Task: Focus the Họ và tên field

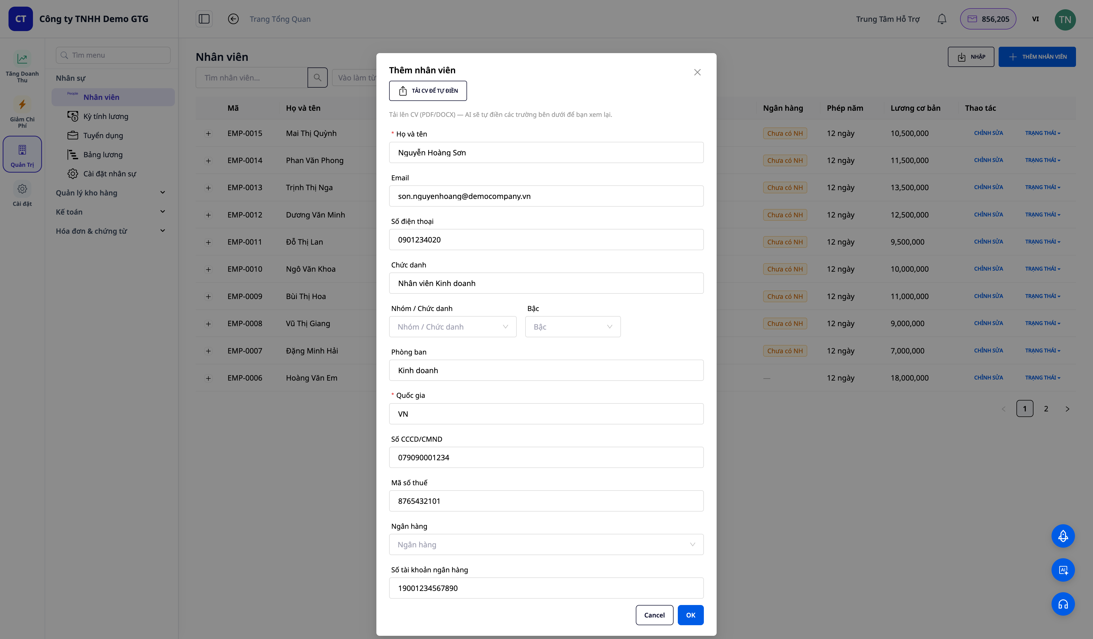Action: click(546, 153)
